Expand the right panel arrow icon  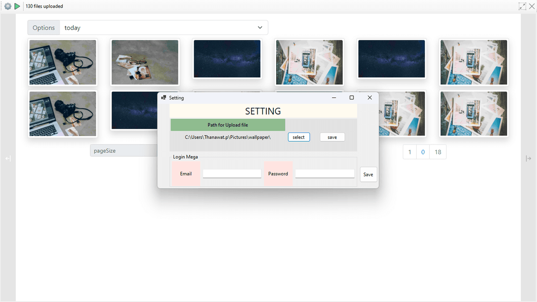pos(528,158)
